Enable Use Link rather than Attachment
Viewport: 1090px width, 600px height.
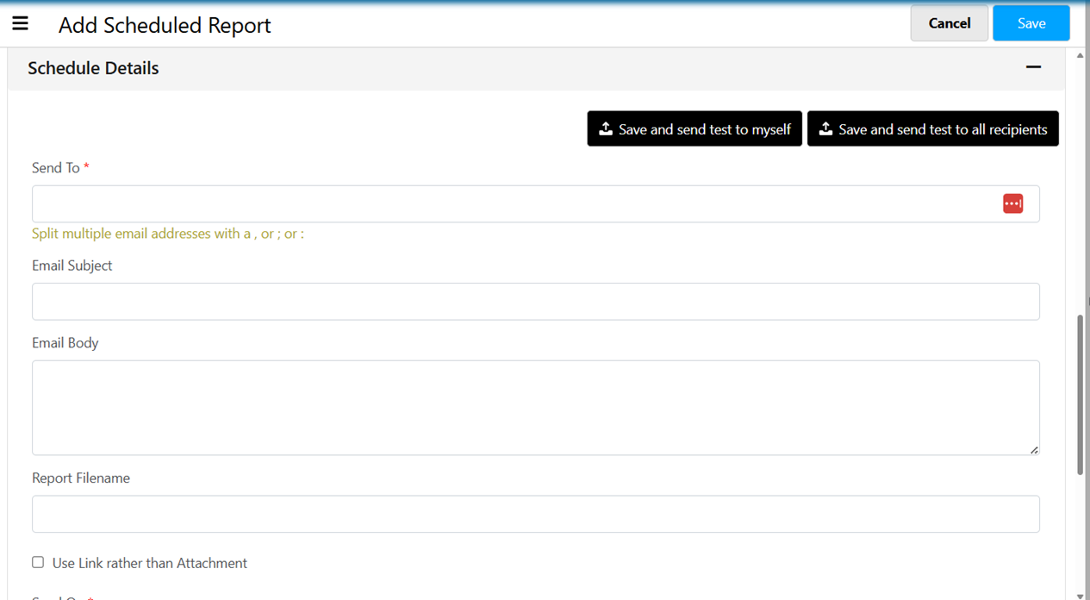coord(38,562)
